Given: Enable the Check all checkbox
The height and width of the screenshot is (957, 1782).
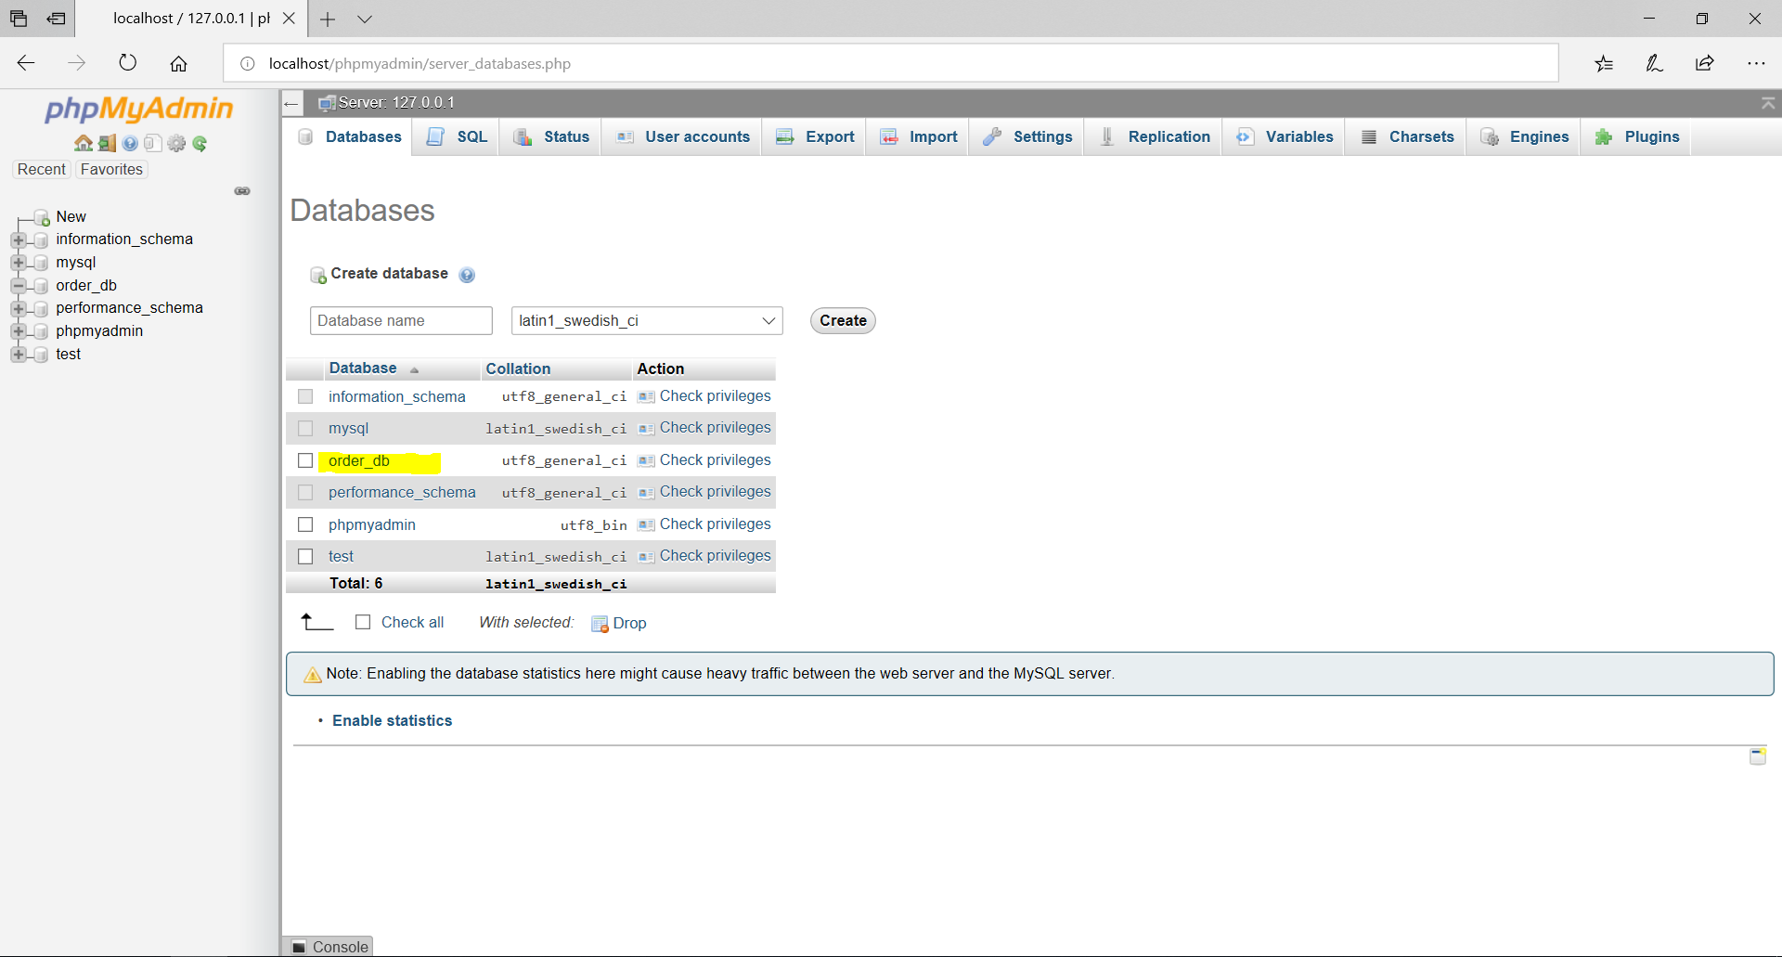Looking at the screenshot, I should (x=363, y=622).
